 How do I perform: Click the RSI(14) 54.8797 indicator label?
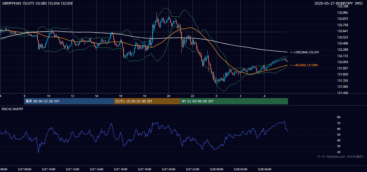click(x=13, y=109)
